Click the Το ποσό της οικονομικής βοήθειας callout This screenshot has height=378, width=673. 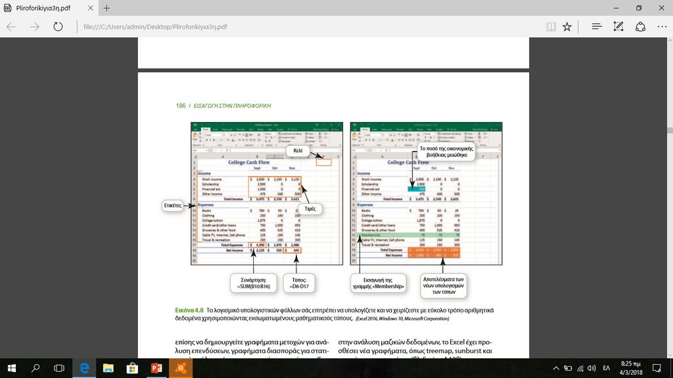[x=446, y=152]
